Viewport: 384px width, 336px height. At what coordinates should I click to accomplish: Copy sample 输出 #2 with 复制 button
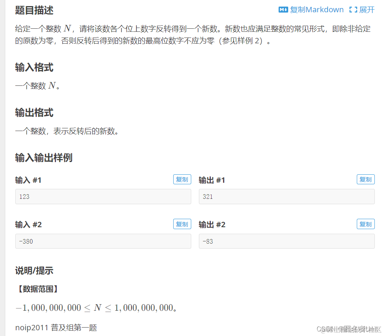366,224
